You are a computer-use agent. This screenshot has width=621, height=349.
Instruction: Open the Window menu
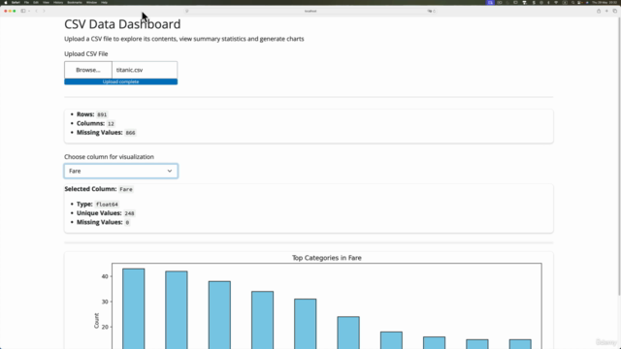(91, 2)
